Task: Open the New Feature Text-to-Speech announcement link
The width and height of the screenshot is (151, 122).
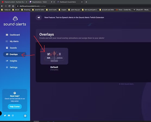Action: pyautogui.click(x=74, y=18)
